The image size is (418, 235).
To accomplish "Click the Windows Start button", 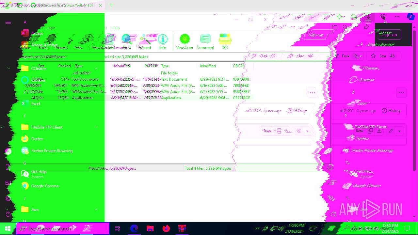I will point(8,228).
